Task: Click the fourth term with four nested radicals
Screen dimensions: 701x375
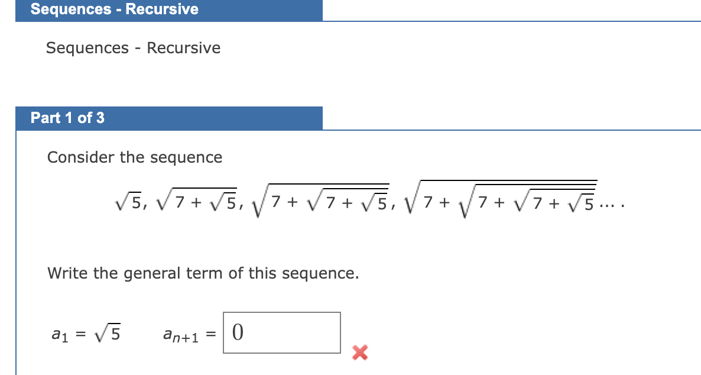Action: tap(501, 199)
